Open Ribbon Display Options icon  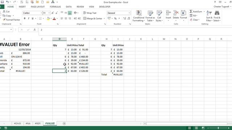point(220,2)
